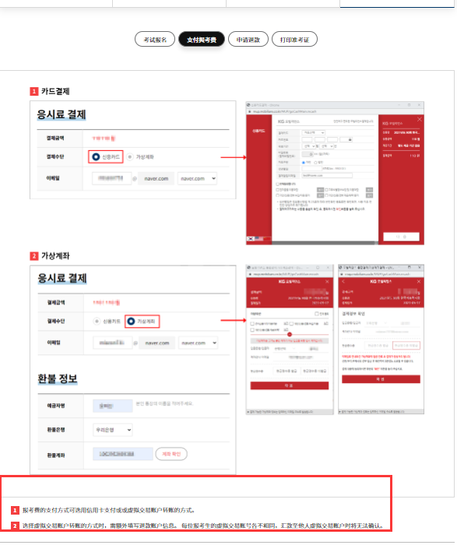Click the red 1 badge before the credit card payment note
Image resolution: width=457 pixels, height=545 pixels.
click(x=15, y=510)
